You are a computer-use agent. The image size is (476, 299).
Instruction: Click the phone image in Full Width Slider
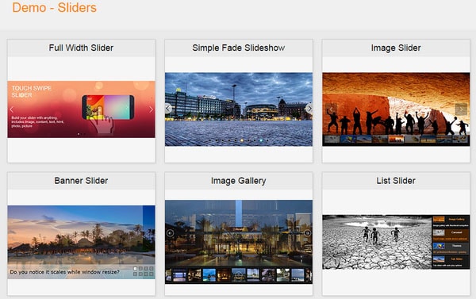point(108,107)
